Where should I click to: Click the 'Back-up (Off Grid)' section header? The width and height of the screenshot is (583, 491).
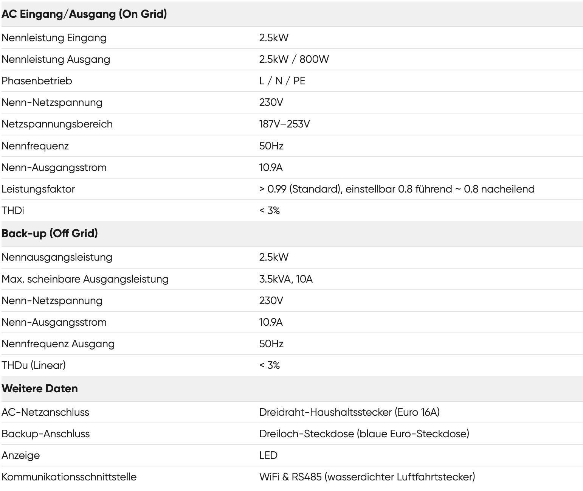(50, 233)
